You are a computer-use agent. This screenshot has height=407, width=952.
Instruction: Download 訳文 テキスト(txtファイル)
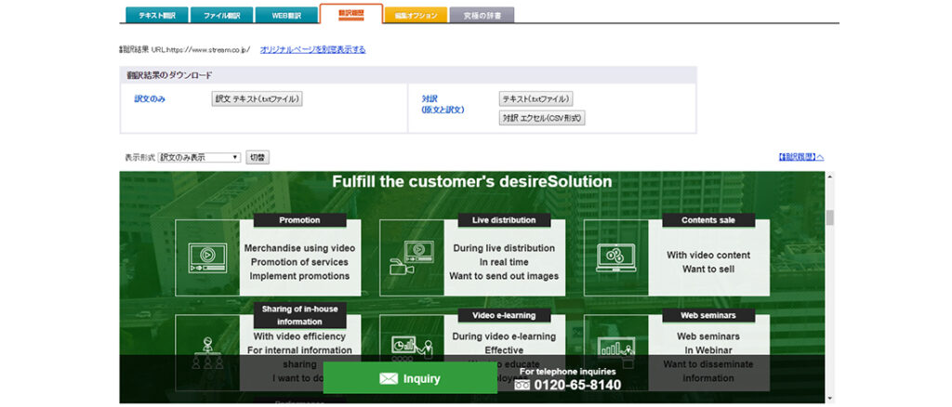point(257,98)
